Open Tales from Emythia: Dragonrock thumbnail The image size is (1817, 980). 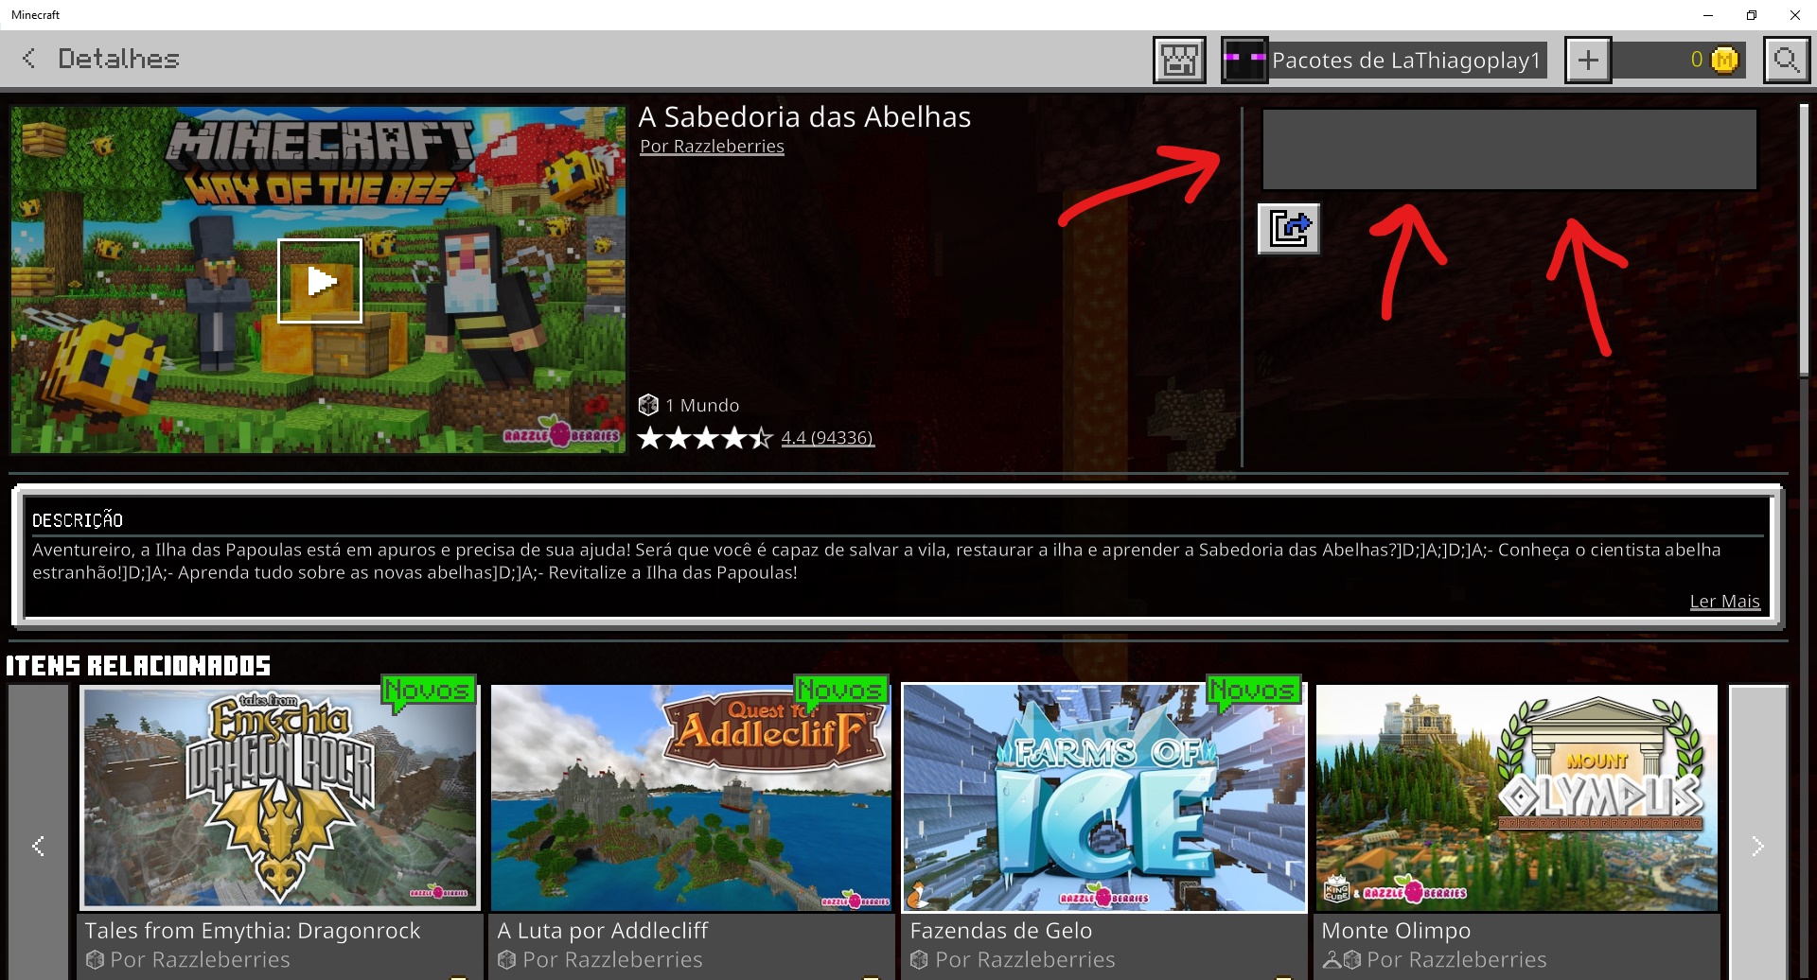(x=281, y=797)
